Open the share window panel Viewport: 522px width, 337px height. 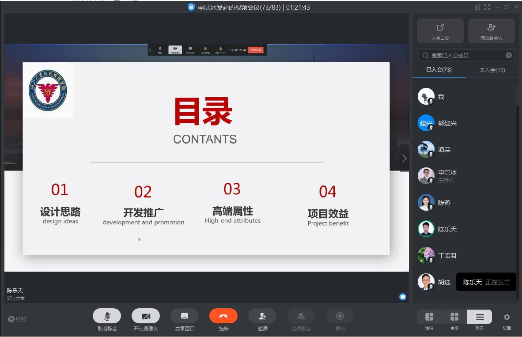click(185, 316)
